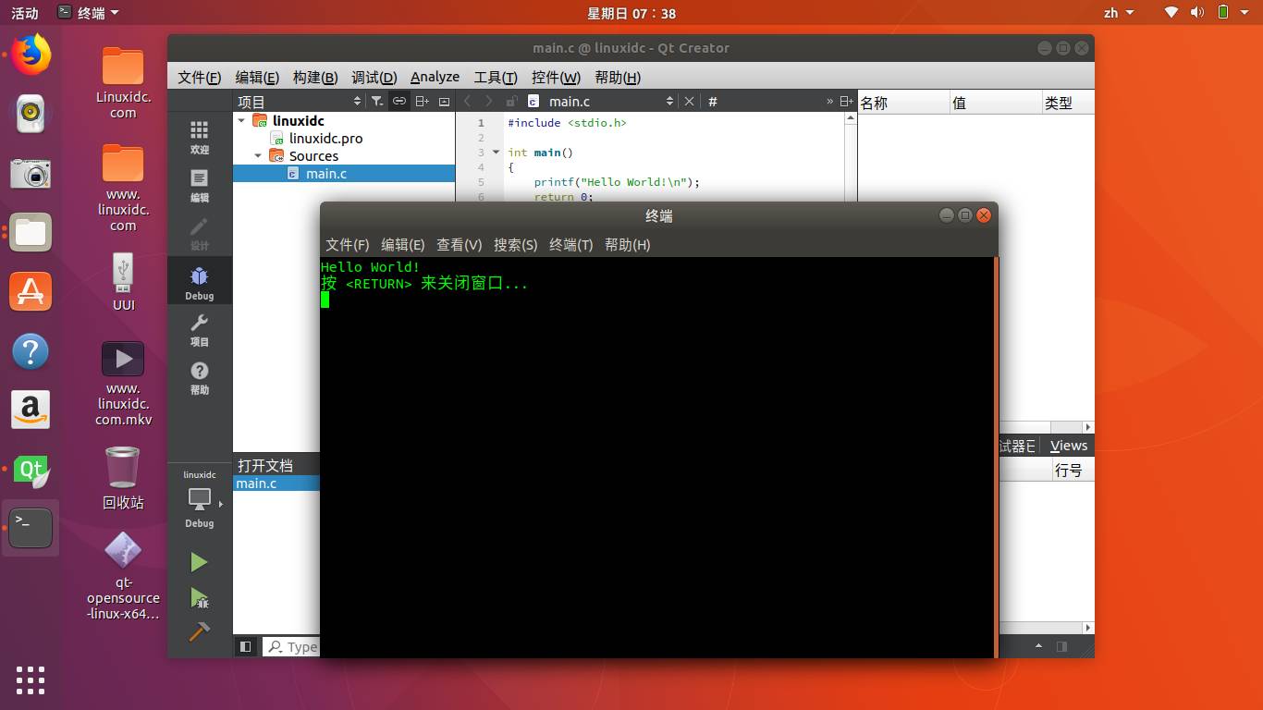Open the 项目 view selector dropdown
1263x710 pixels.
tap(300, 102)
